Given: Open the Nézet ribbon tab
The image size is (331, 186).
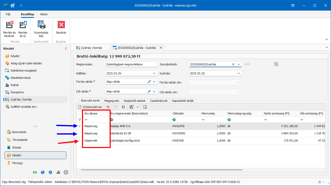Looking at the screenshot, I should tap(44, 14).
